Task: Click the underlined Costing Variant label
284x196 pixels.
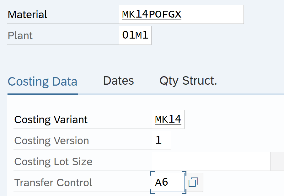Action: pos(51,120)
